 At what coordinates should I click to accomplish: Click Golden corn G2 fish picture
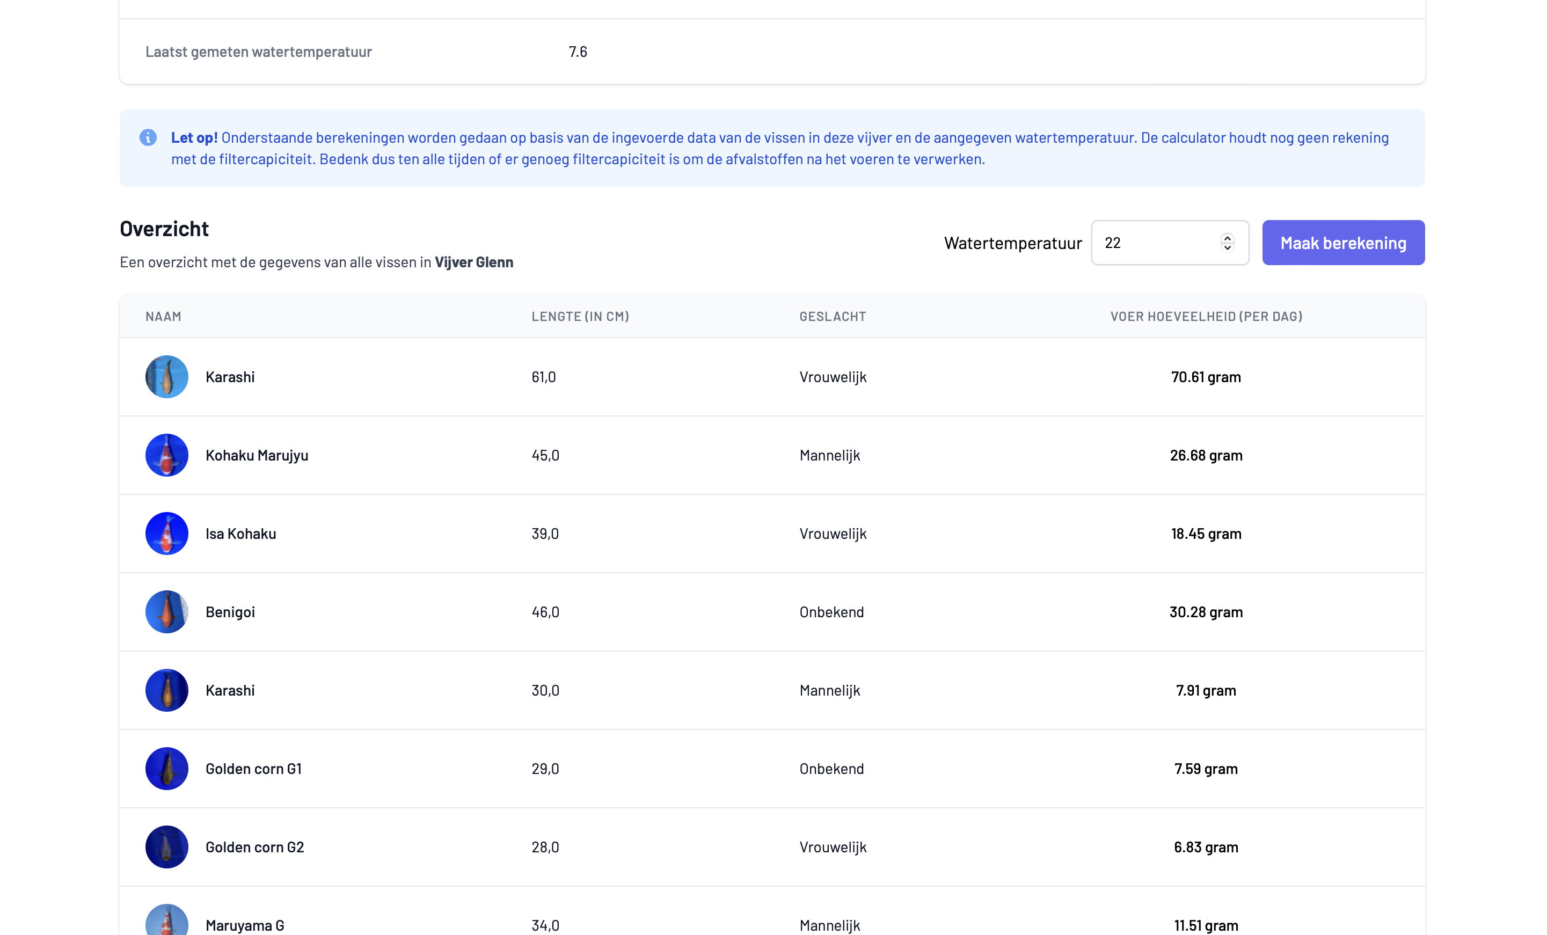tap(167, 846)
